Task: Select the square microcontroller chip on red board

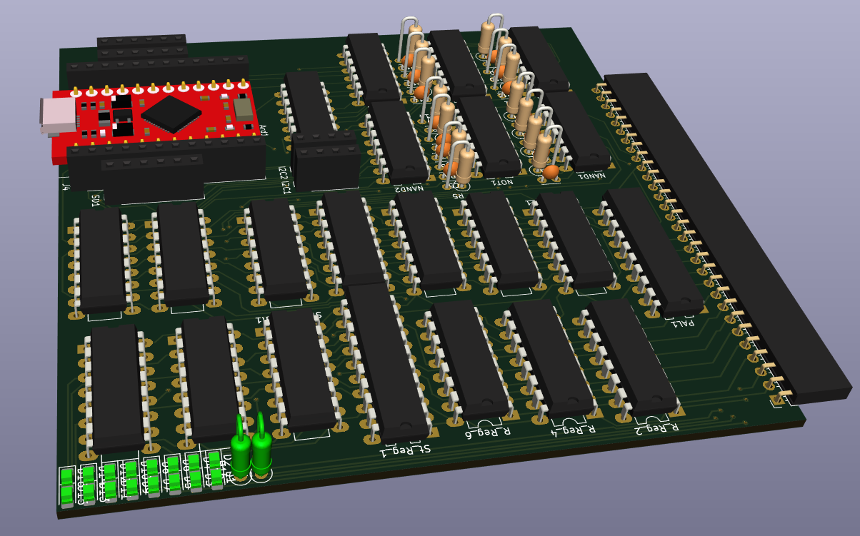Action: click(170, 113)
